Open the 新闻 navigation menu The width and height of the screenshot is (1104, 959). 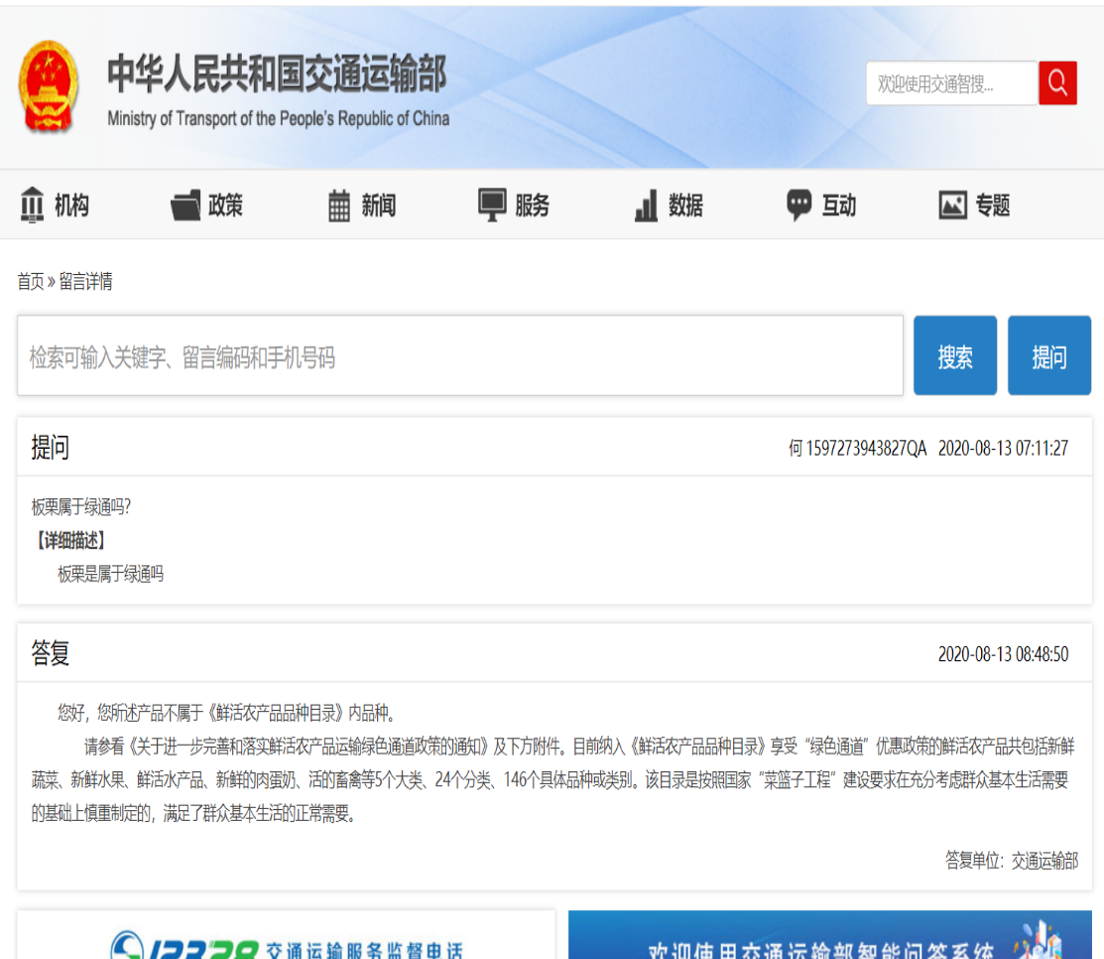click(x=378, y=205)
